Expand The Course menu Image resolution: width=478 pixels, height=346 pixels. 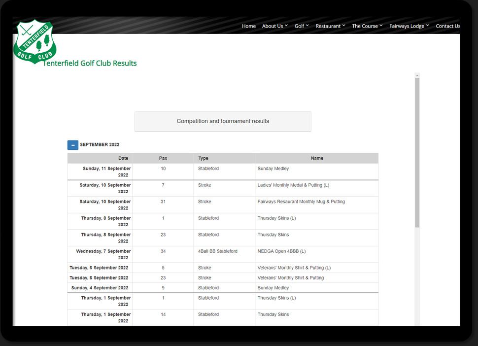tap(367, 26)
